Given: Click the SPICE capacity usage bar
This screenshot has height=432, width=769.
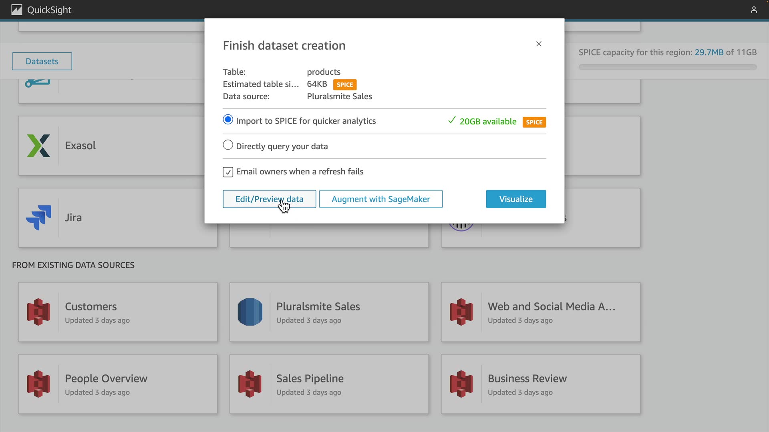Looking at the screenshot, I should (667, 67).
